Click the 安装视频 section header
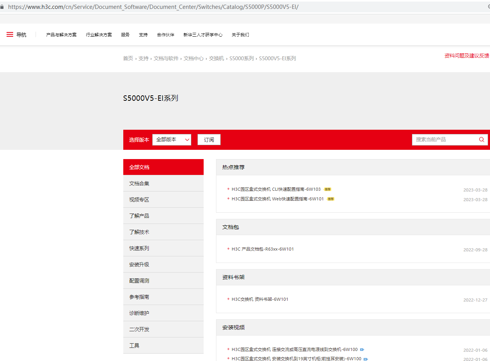This screenshot has height=361, width=490. tap(233, 327)
